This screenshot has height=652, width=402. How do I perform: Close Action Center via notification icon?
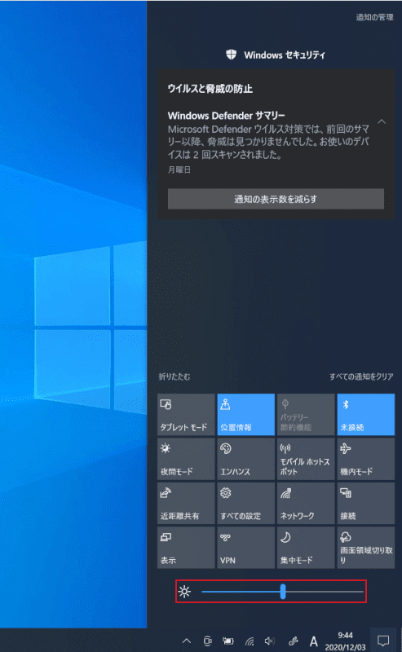[383, 641]
